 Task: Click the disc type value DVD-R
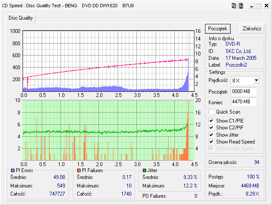click(233, 44)
